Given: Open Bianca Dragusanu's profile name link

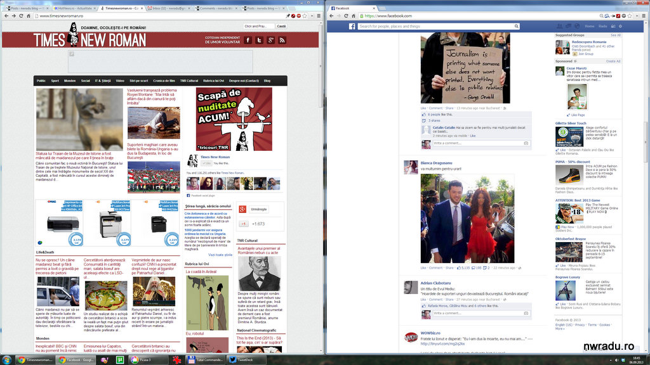Looking at the screenshot, I should coord(436,163).
